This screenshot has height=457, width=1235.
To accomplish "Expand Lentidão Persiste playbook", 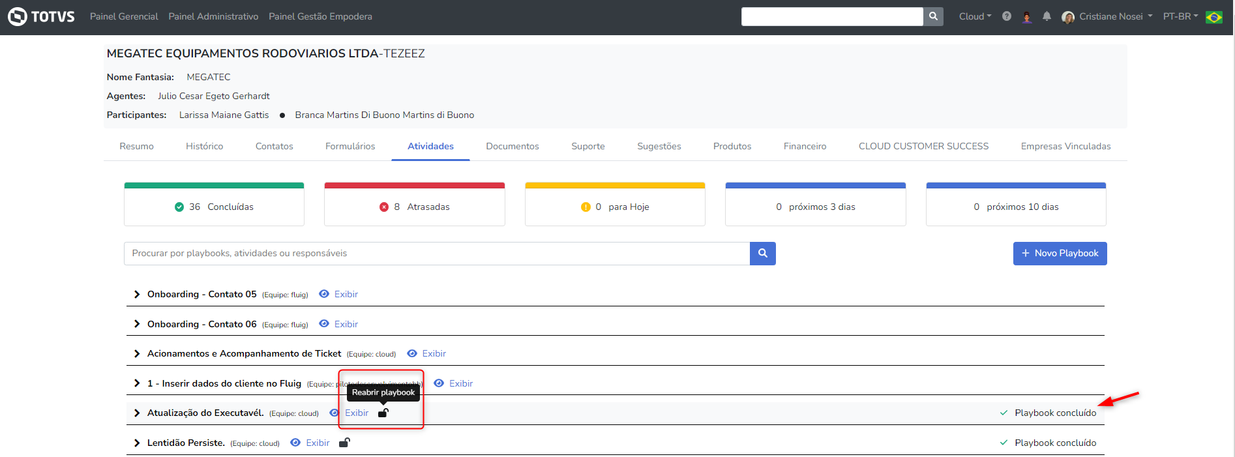I will pos(137,443).
